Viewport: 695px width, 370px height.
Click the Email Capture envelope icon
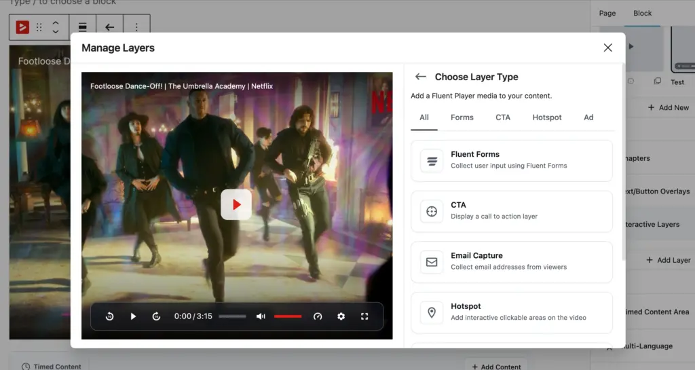(432, 262)
